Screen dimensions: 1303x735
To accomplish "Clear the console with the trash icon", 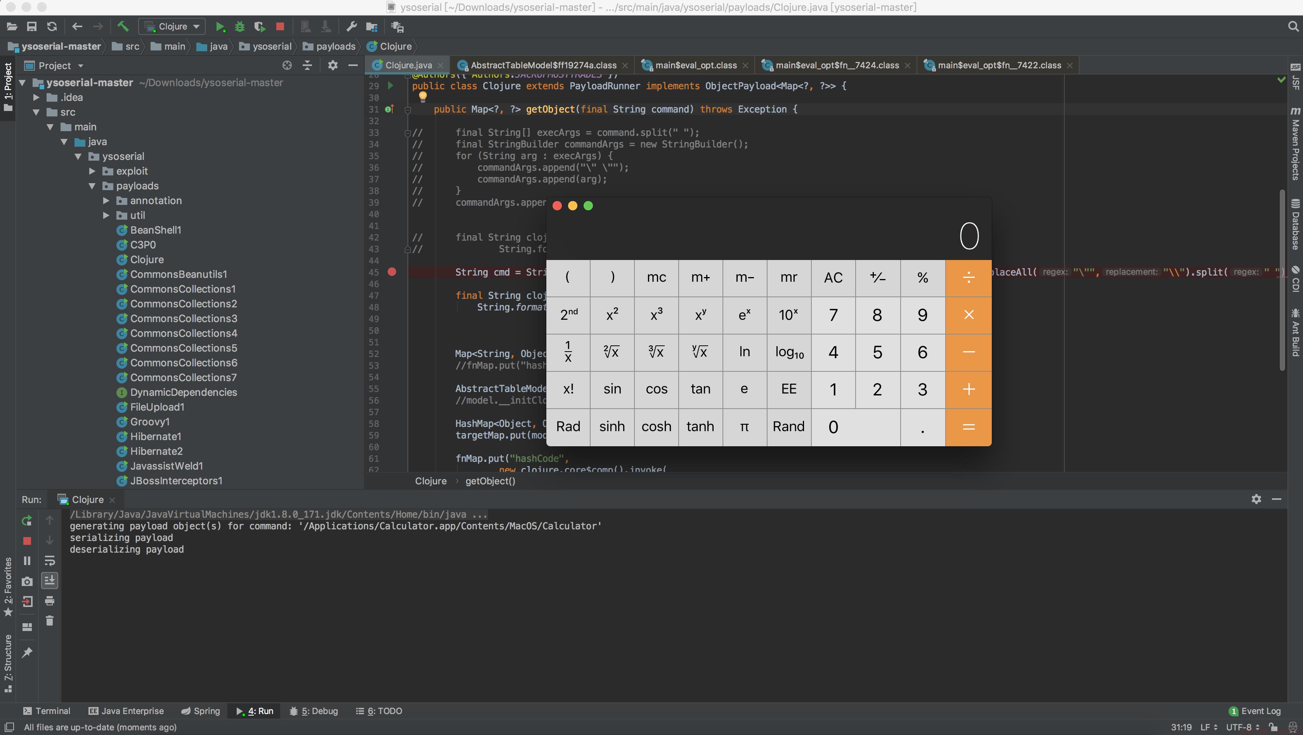I will 50,621.
